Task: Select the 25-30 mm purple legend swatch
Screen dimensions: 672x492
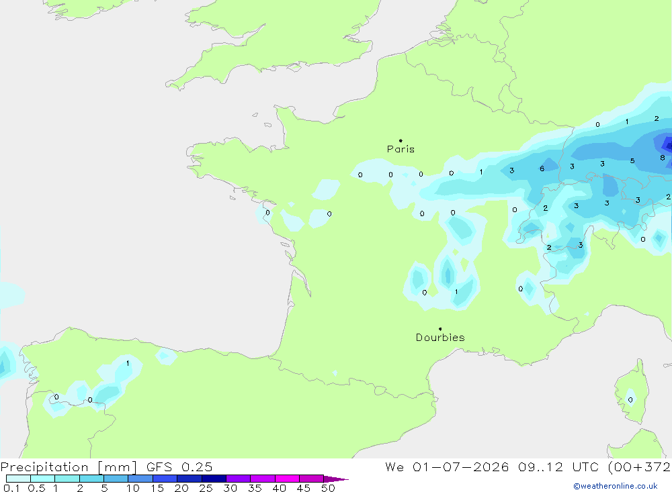Action: pyautogui.click(x=214, y=479)
